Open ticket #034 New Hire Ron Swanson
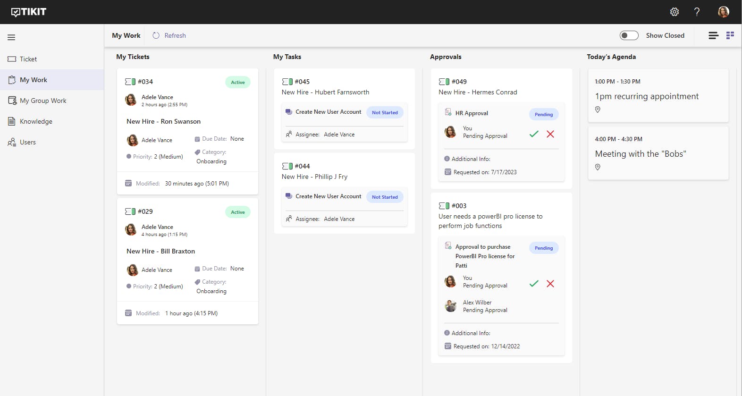The height and width of the screenshot is (396, 742). pyautogui.click(x=187, y=132)
